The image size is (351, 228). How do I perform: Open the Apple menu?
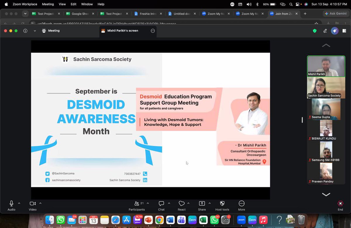(x=6, y=4)
